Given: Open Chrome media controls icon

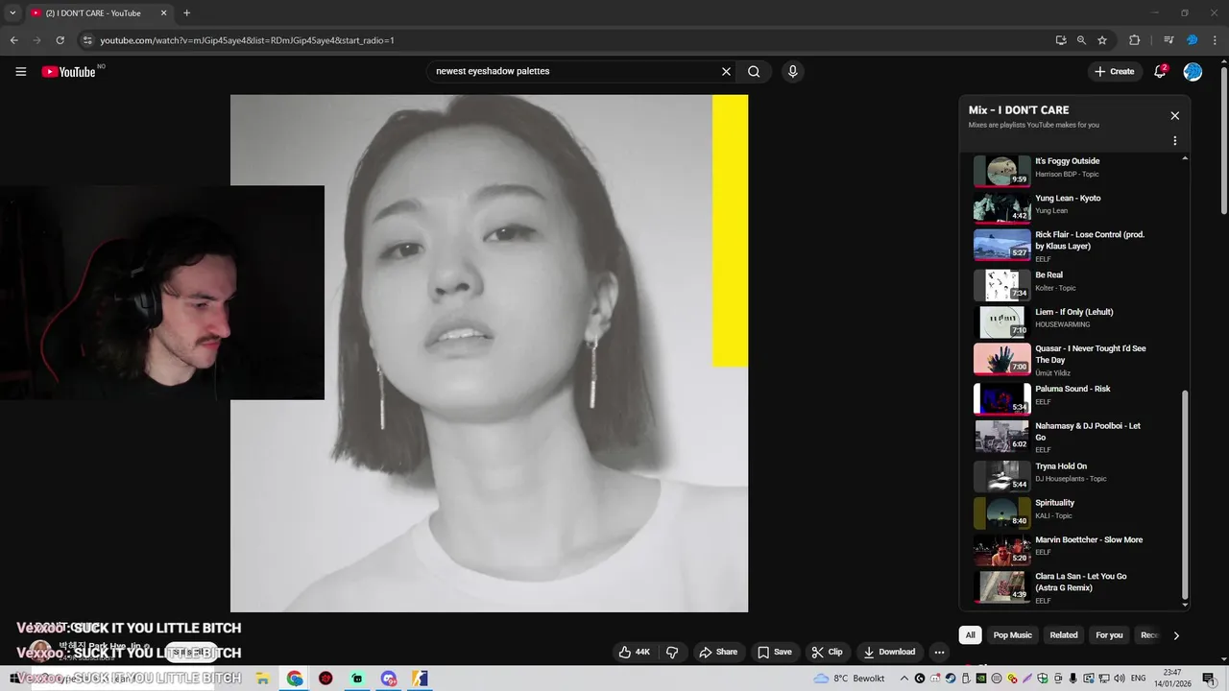Looking at the screenshot, I should pos(1169,40).
